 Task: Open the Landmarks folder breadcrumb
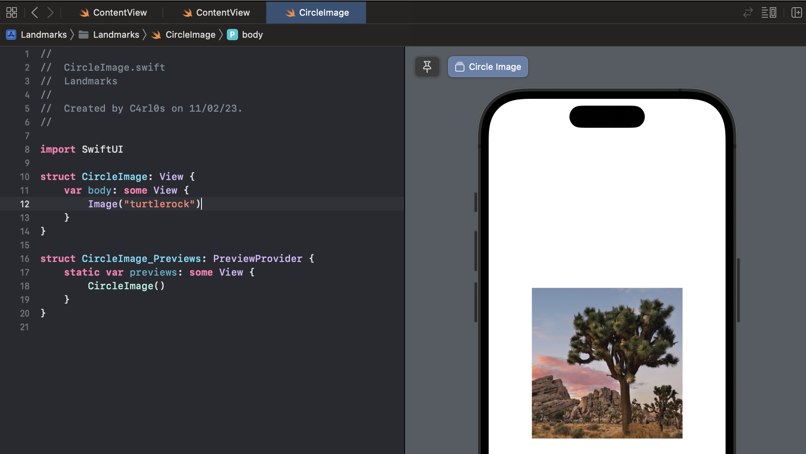[x=116, y=35]
